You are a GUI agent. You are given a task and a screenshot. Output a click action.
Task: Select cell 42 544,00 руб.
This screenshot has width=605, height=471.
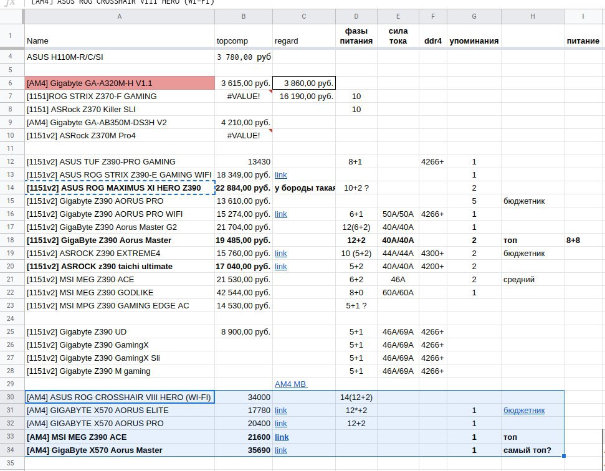coord(244,293)
